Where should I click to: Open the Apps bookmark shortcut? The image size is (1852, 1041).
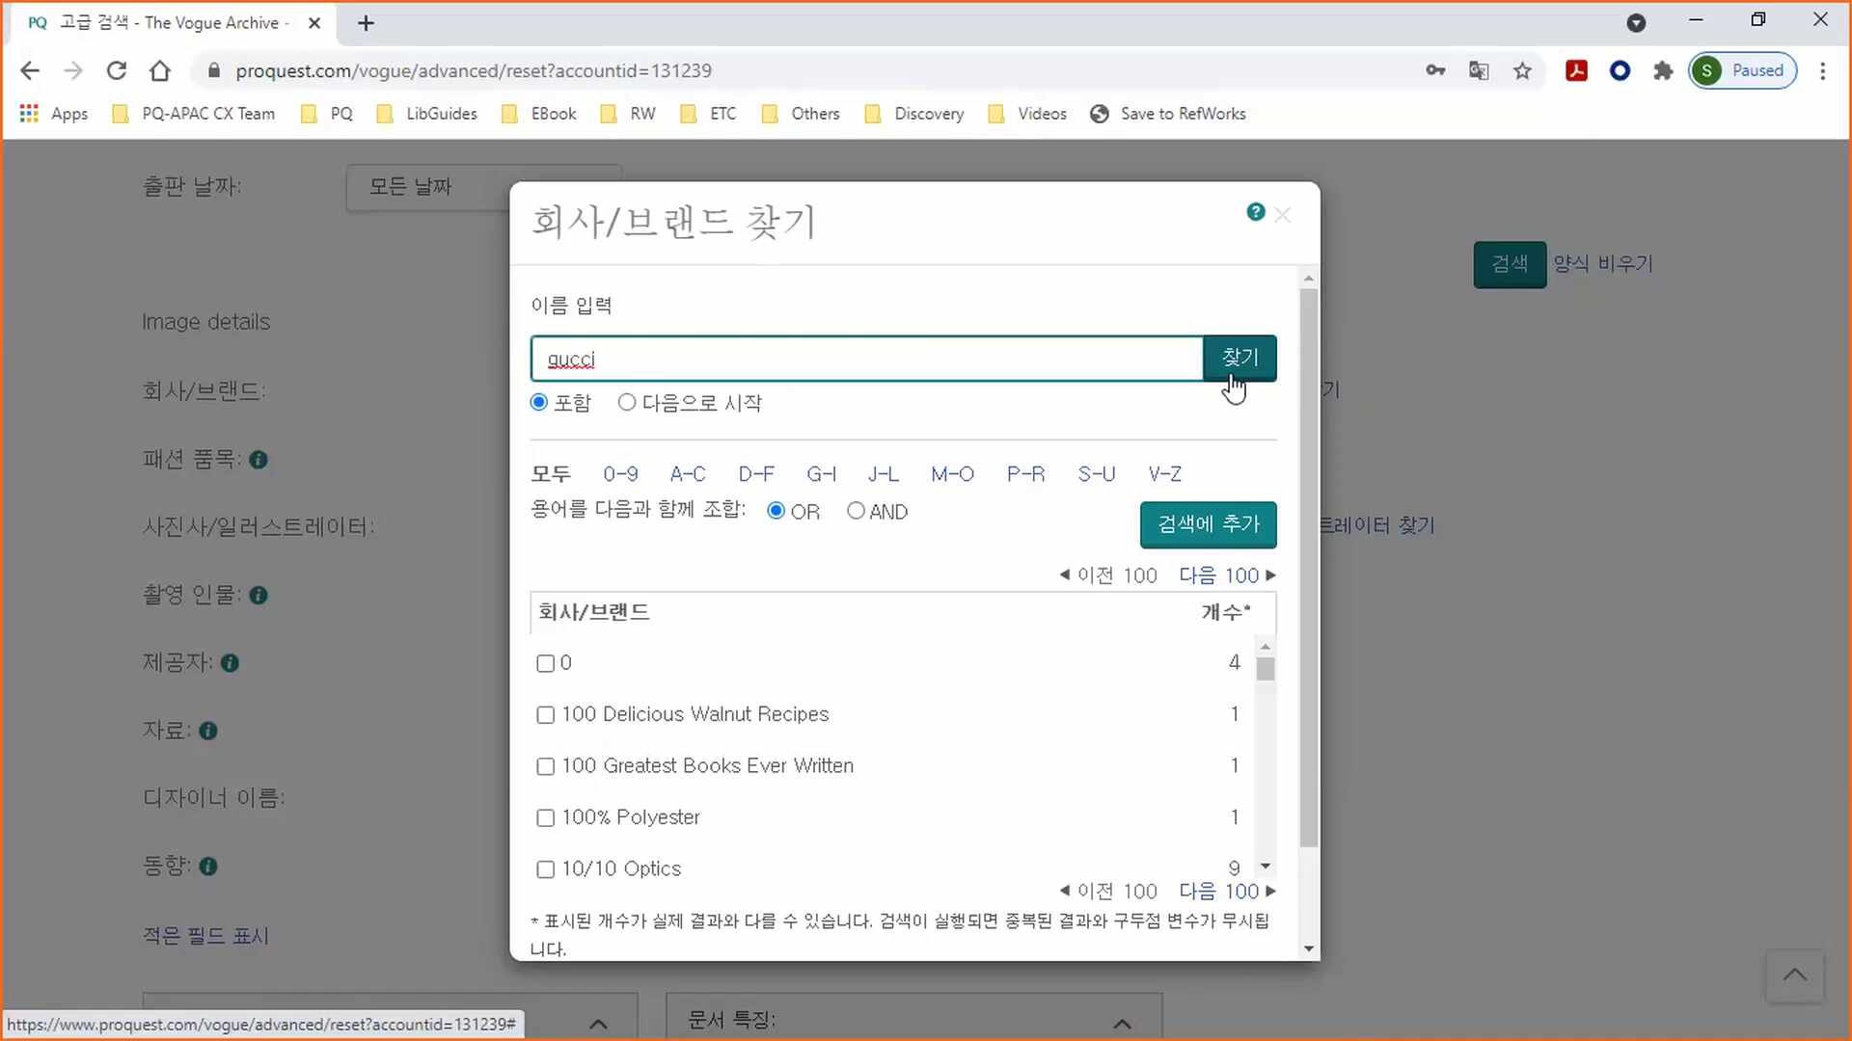pyautogui.click(x=54, y=114)
